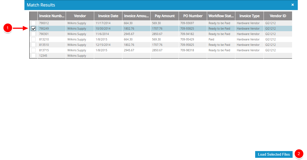The height and width of the screenshot is (160, 307).
Task: Click the Pay Amount column header
Action: (164, 16)
